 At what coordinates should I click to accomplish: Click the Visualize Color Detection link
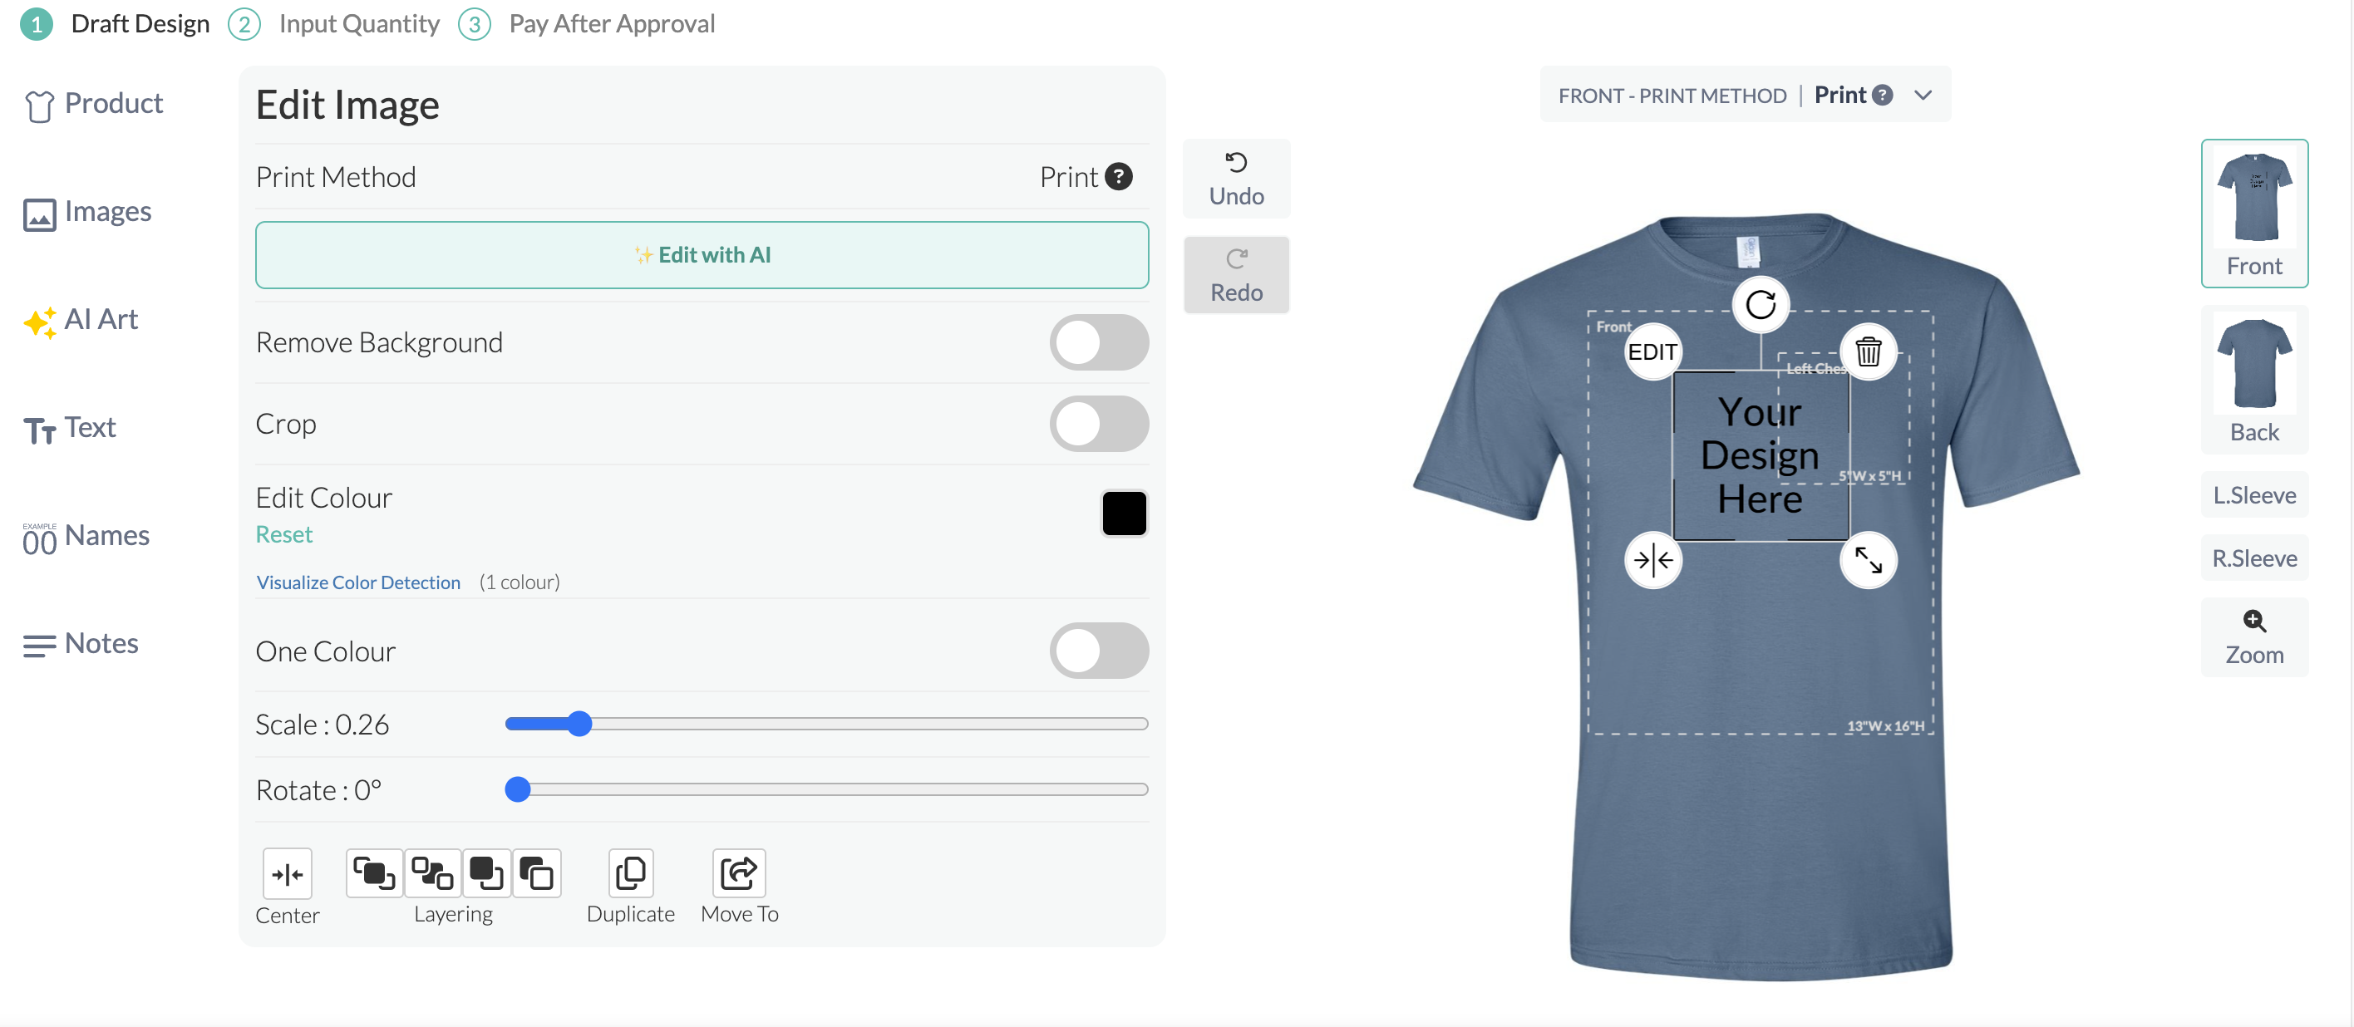coord(358,583)
